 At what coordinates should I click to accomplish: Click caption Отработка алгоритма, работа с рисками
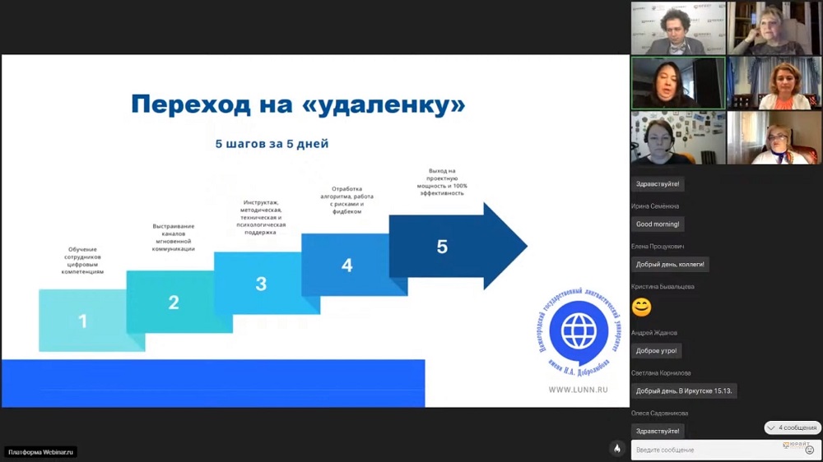click(347, 201)
